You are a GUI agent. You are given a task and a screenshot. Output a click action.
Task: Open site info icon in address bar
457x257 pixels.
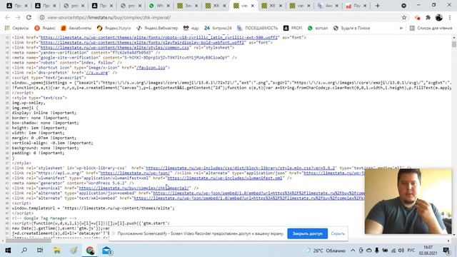coord(42,17)
